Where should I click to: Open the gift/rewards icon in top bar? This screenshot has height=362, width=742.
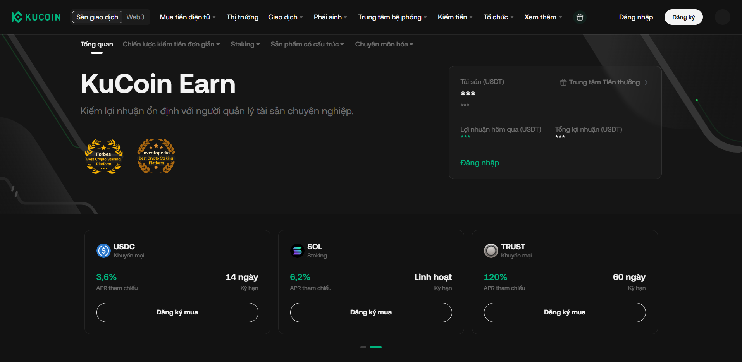[580, 17]
